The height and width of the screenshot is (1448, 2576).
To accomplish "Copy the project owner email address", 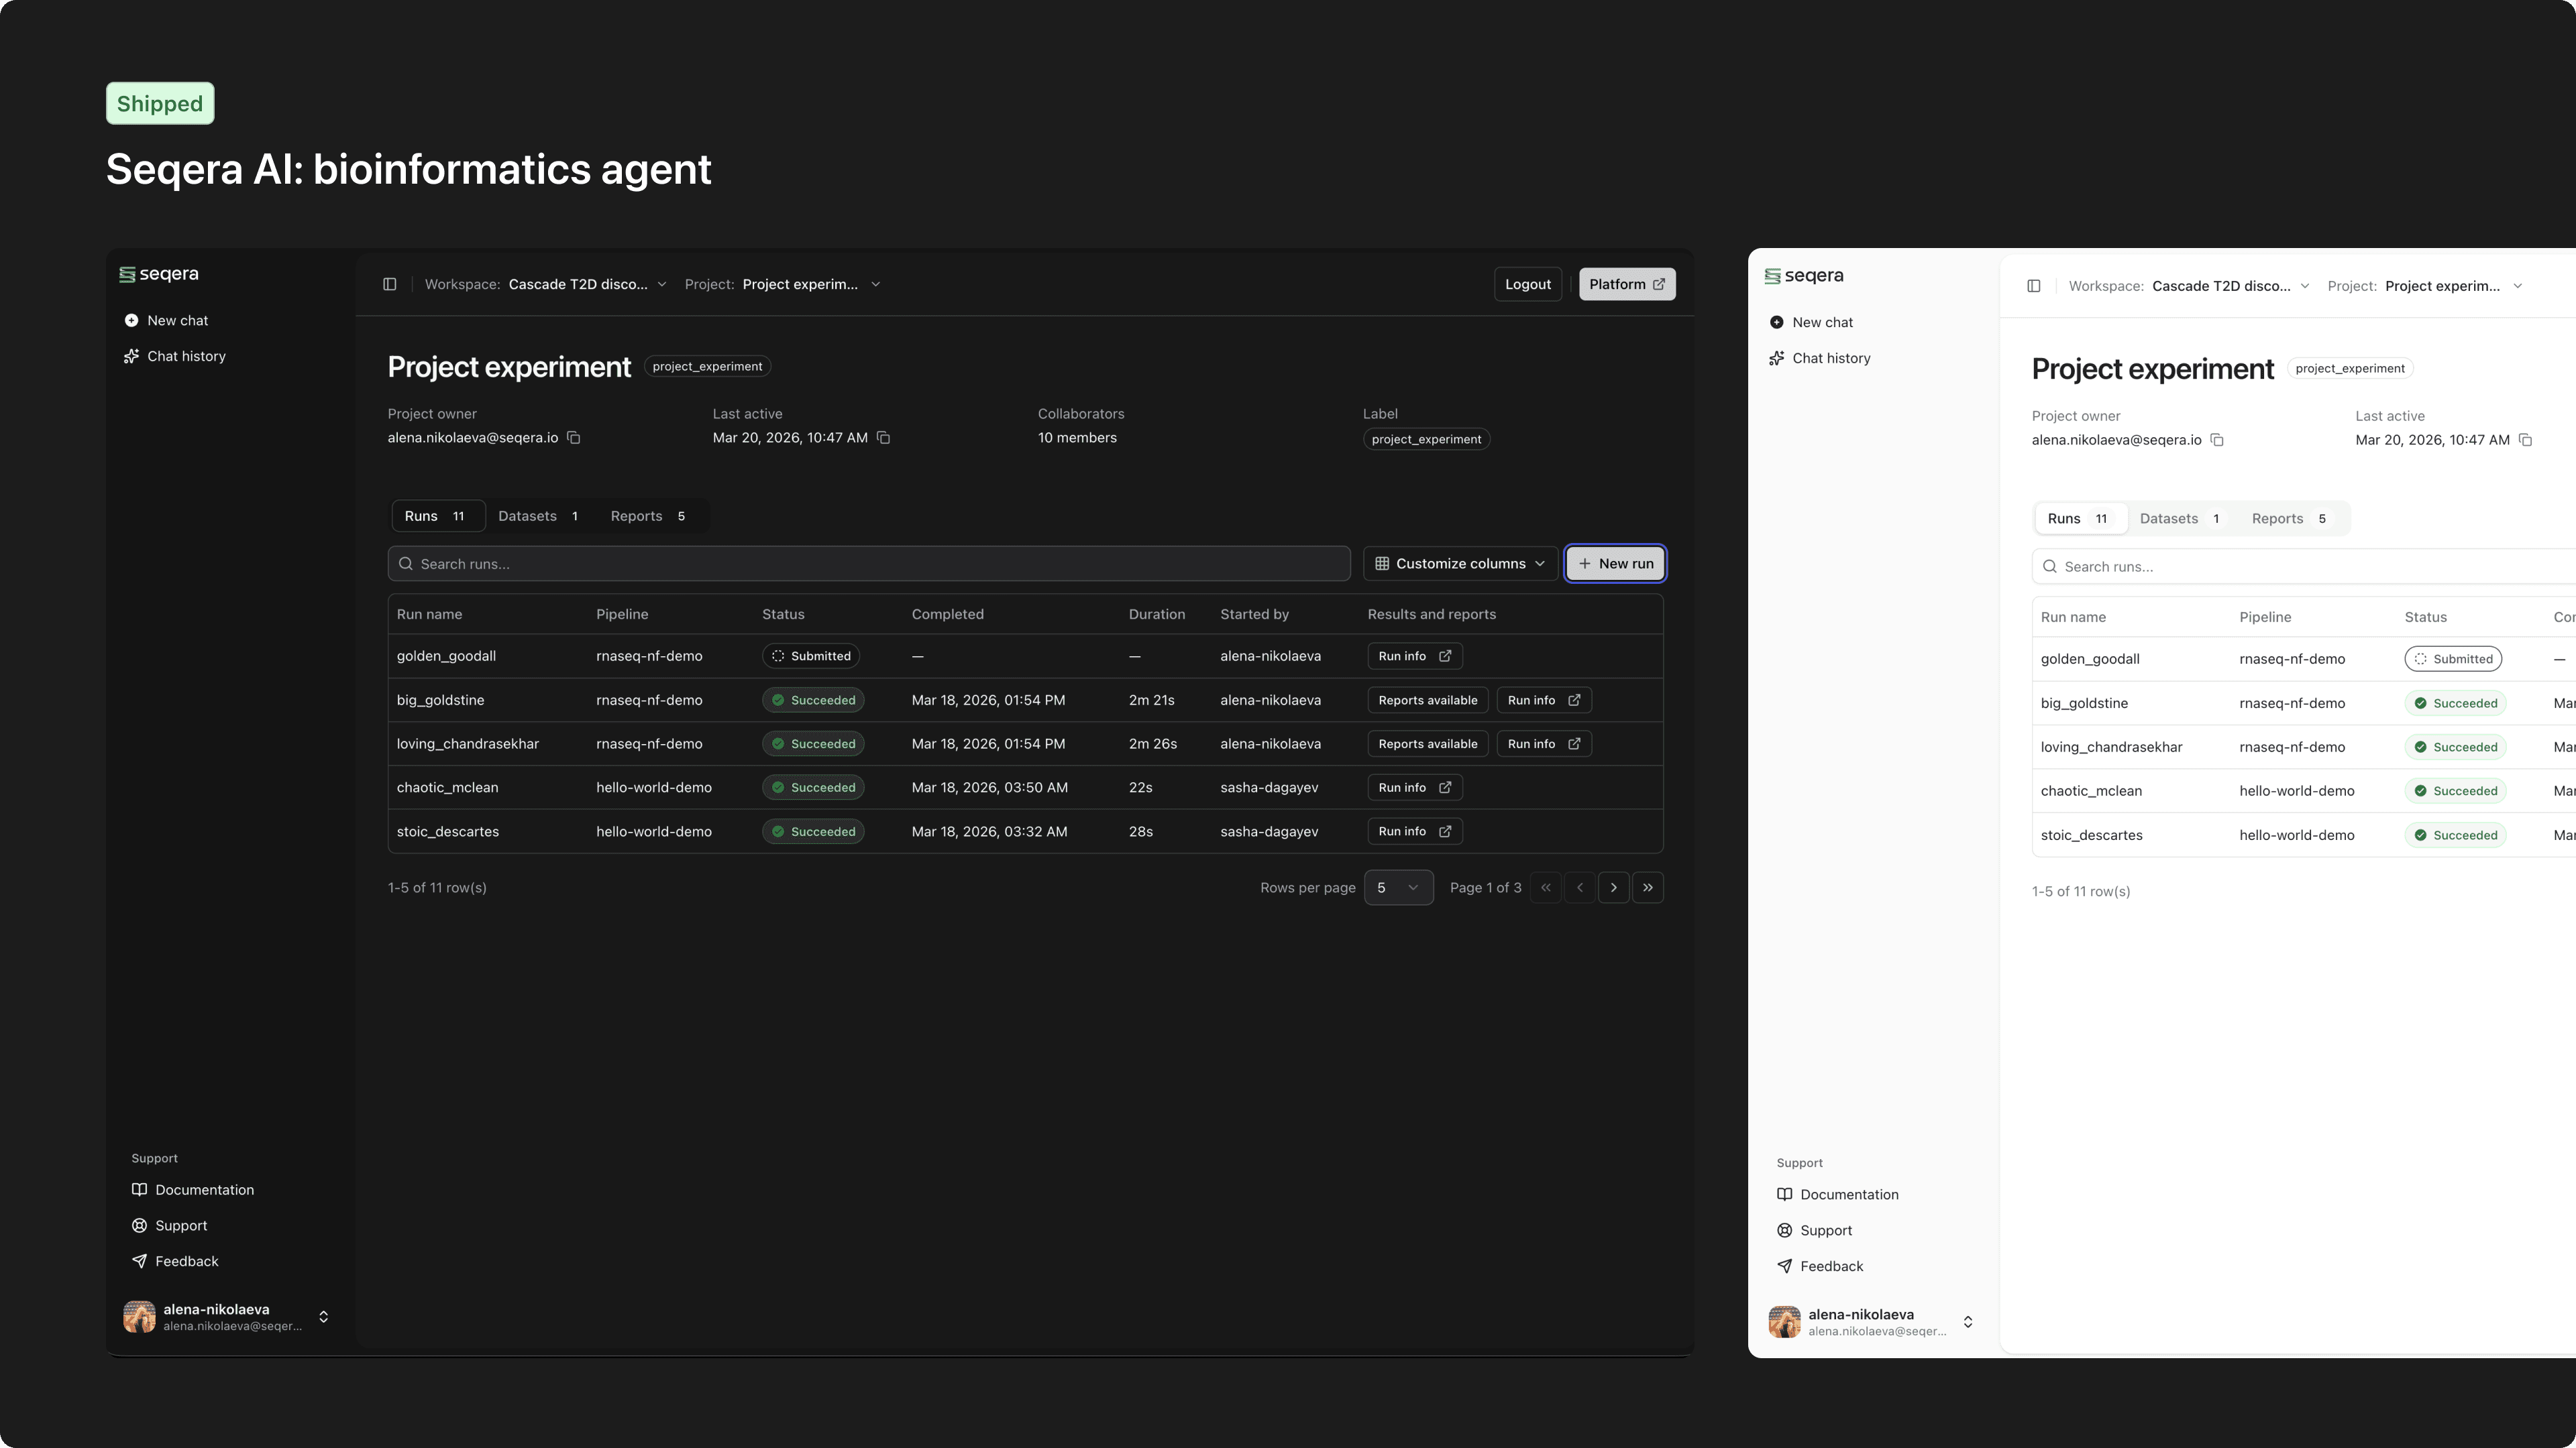I will 573,438.
